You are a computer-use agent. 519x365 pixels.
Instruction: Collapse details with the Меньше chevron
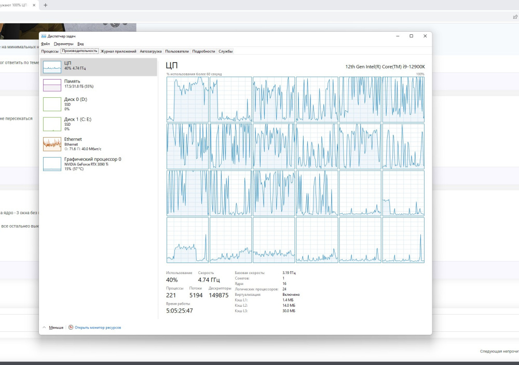44,328
